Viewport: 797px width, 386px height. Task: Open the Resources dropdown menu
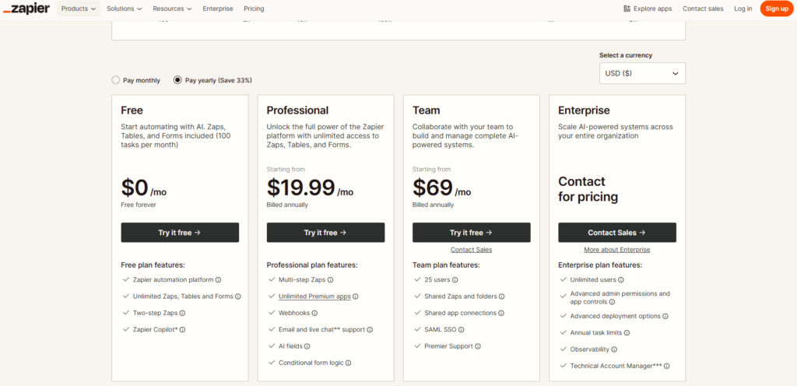pyautogui.click(x=173, y=9)
